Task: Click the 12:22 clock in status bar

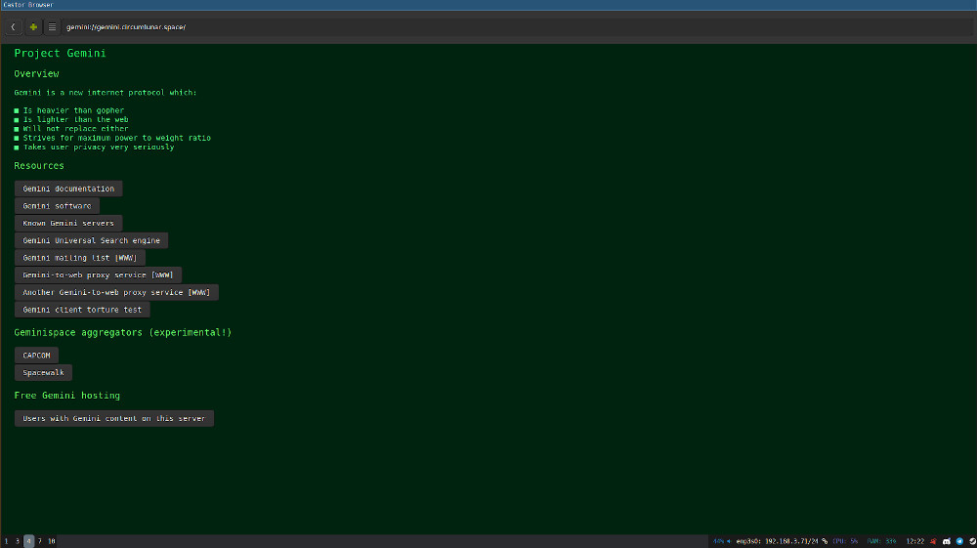Action: click(x=914, y=541)
